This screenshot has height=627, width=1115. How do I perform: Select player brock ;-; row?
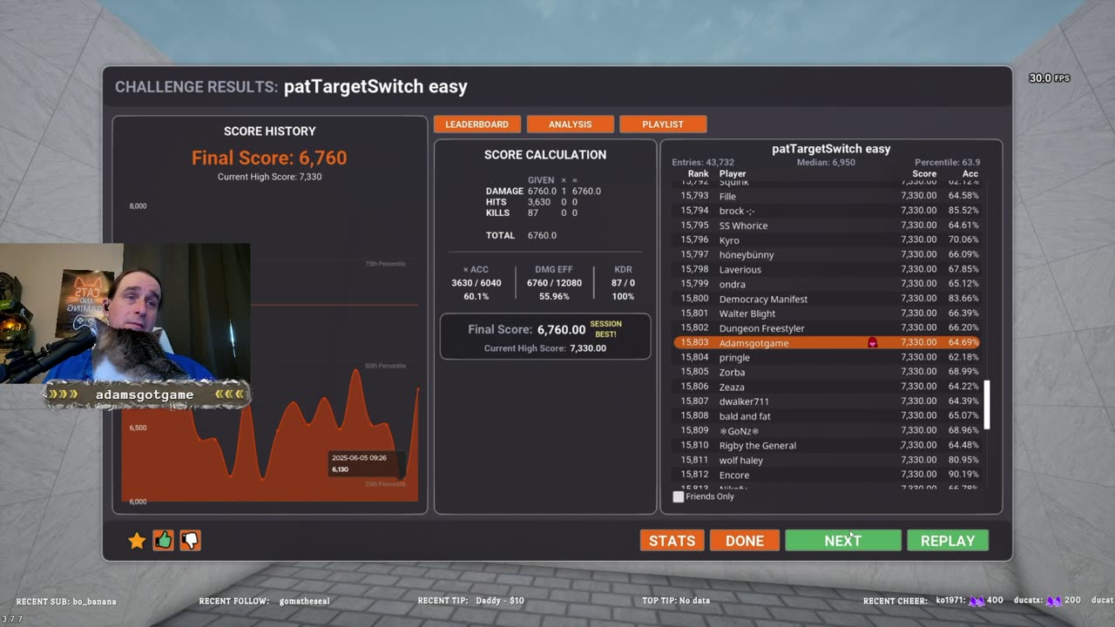pyautogui.click(x=827, y=211)
